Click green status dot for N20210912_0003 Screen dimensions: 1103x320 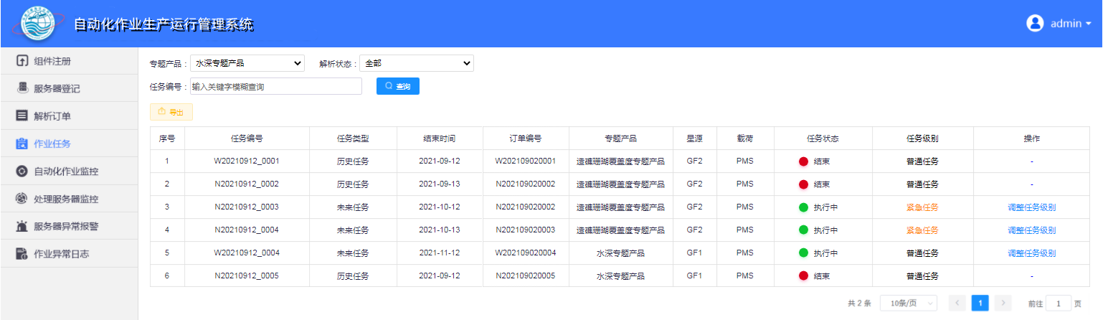[804, 207]
